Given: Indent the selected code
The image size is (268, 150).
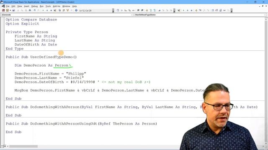Looking at the screenshot, I should pyautogui.click(x=138, y=10).
